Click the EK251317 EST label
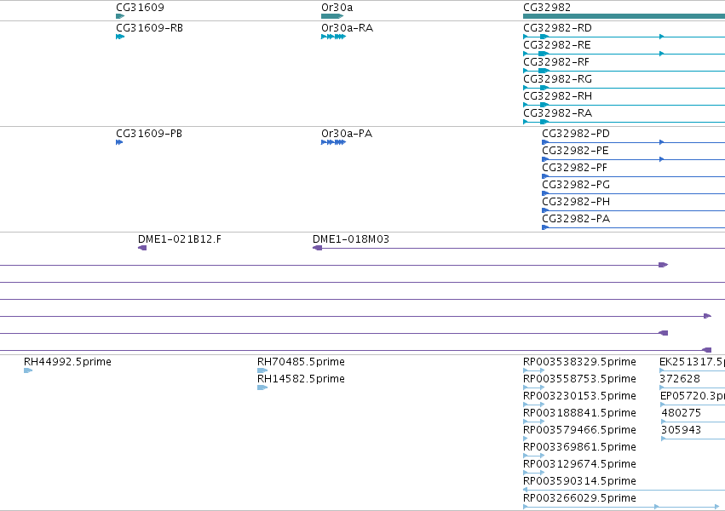The height and width of the screenshot is (511, 725). point(692,362)
